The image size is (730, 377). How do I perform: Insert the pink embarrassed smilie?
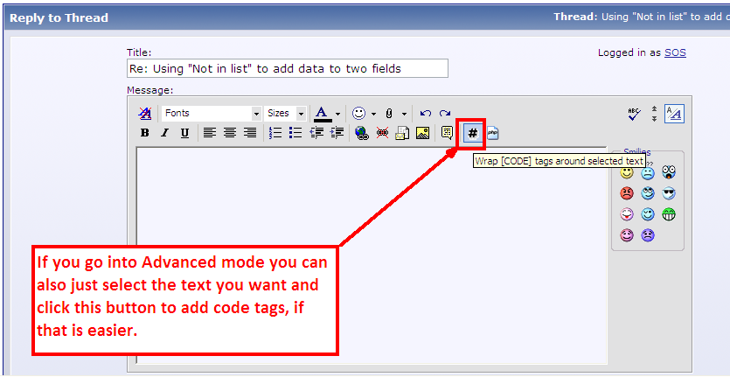(x=627, y=235)
